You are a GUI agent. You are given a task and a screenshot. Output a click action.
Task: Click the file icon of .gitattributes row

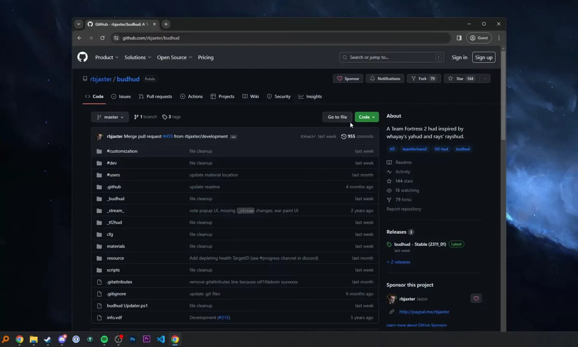(99, 282)
